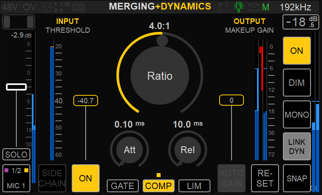322x195 pixels.
Task: Click the Ratio knob
Action: point(160,76)
